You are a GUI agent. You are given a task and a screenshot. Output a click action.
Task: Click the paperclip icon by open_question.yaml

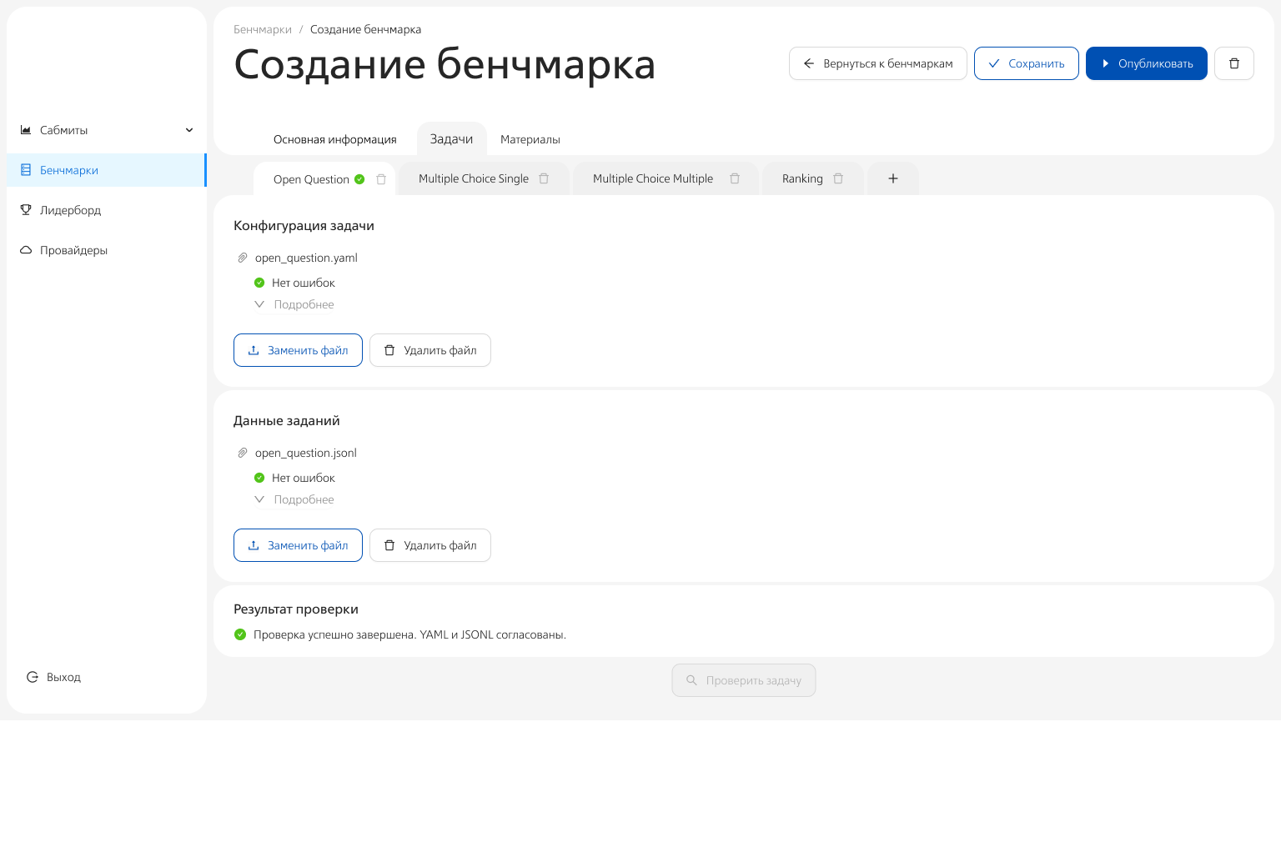(x=243, y=258)
